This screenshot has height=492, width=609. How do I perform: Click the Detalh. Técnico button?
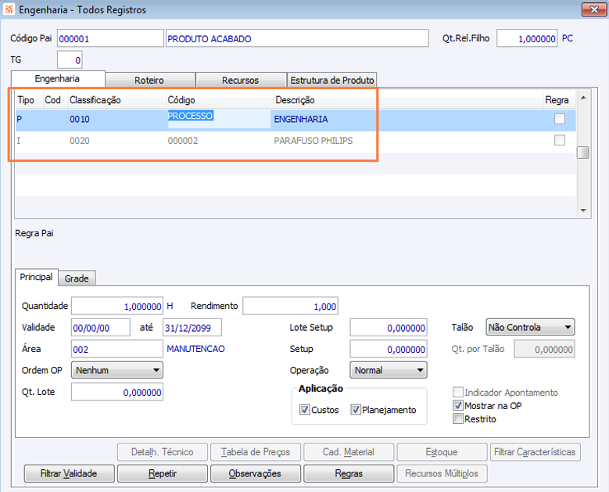[x=163, y=452]
